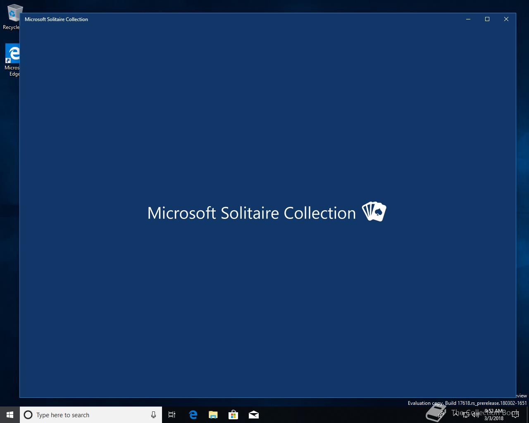Show hidden tray icons chevron

click(456, 414)
